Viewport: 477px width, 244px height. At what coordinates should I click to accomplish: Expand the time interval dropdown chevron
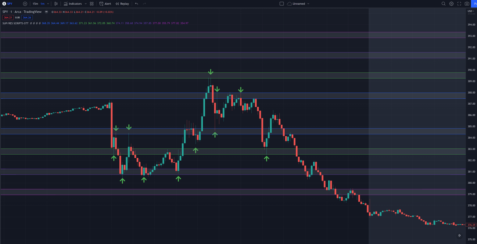(x=48, y=4)
